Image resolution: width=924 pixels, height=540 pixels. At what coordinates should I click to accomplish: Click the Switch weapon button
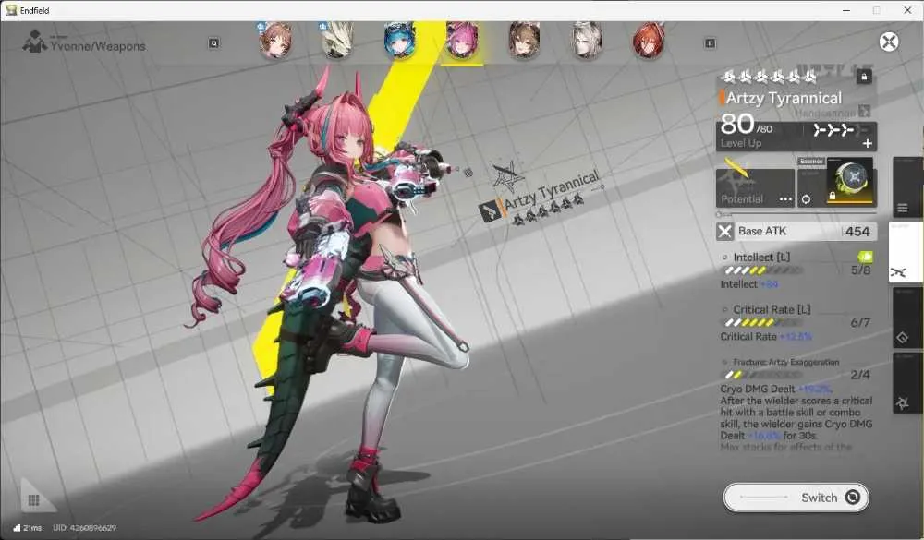pos(796,498)
